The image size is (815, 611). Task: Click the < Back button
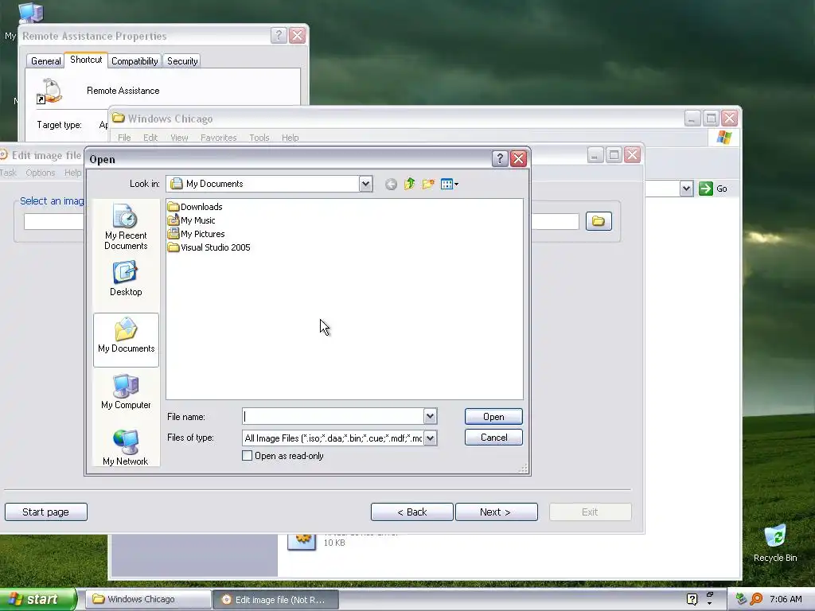(411, 512)
